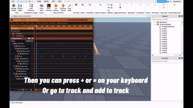This screenshot has height=108, width=193.
Task: Click the What's New button
Action: pyautogui.click(x=162, y=1)
